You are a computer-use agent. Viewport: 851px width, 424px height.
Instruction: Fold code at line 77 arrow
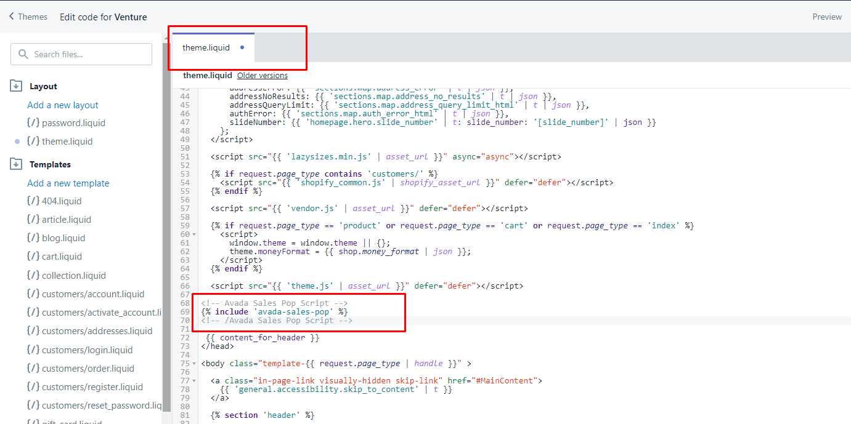(x=195, y=381)
